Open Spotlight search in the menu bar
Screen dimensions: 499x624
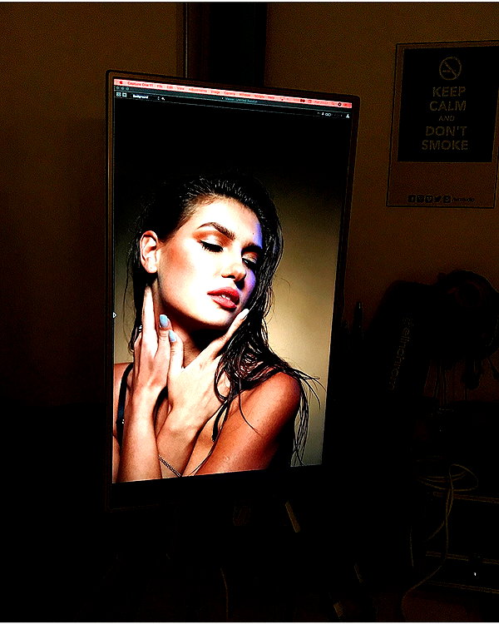[339, 104]
